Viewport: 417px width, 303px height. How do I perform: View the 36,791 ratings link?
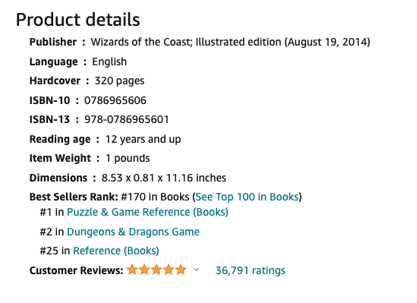[250, 270]
